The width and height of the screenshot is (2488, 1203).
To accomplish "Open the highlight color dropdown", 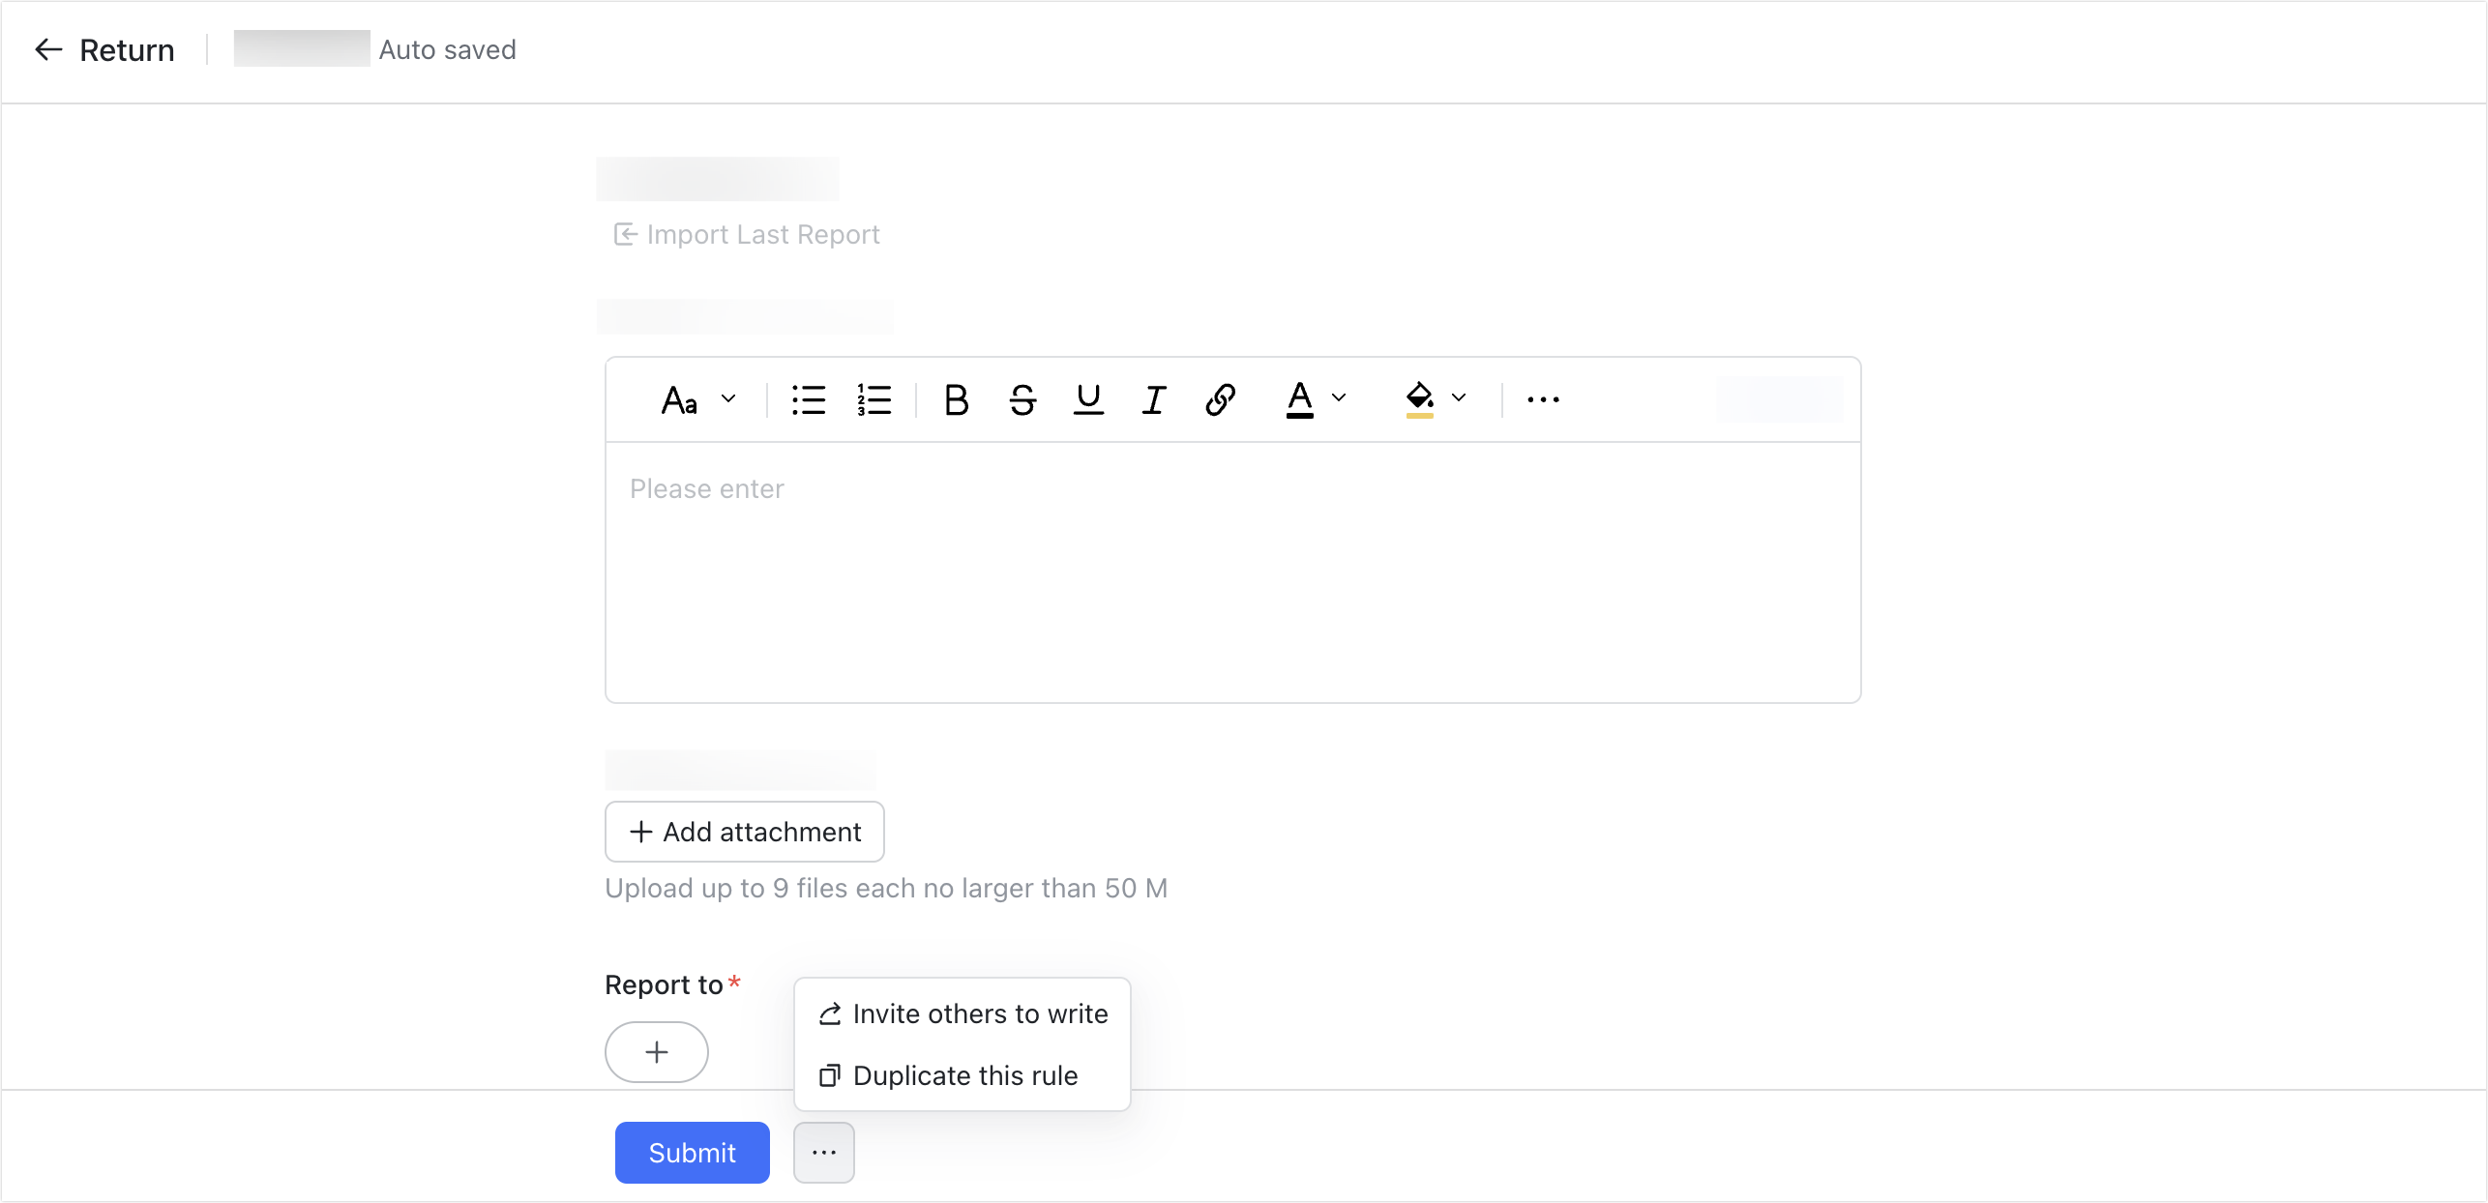I will pyautogui.click(x=1458, y=398).
